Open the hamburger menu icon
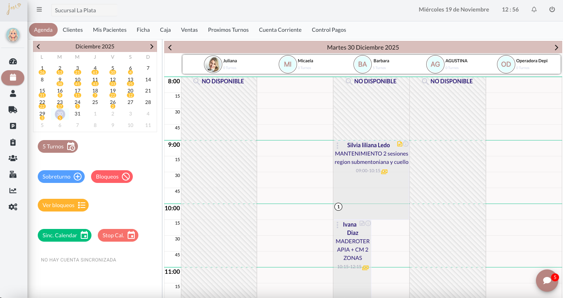Viewport: 563px width, 298px height. (39, 10)
